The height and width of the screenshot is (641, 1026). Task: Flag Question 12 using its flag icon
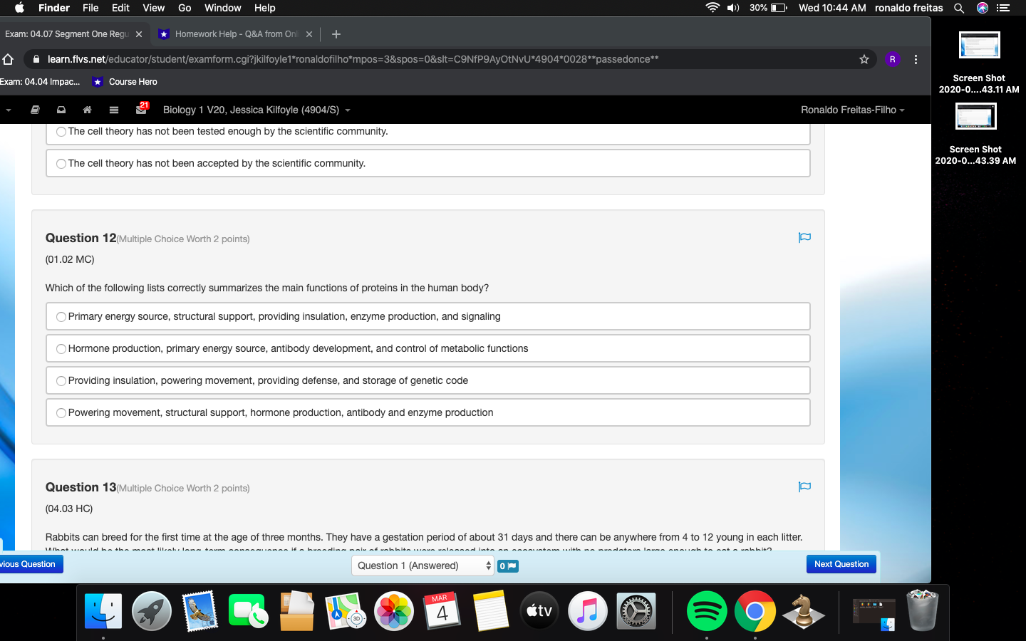click(804, 238)
